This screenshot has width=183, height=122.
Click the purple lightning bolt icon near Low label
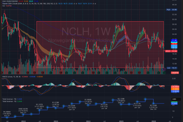[164, 69]
